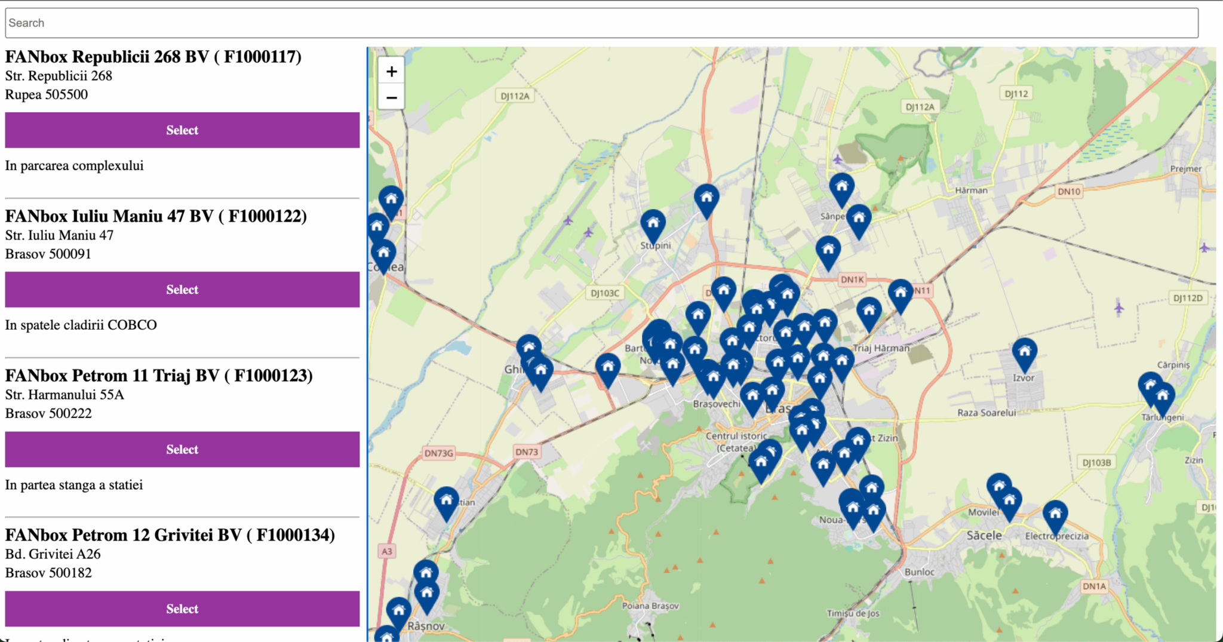Click the FANbox Petrom 11 Triaj BV heading
This screenshot has height=642, width=1223.
click(159, 376)
